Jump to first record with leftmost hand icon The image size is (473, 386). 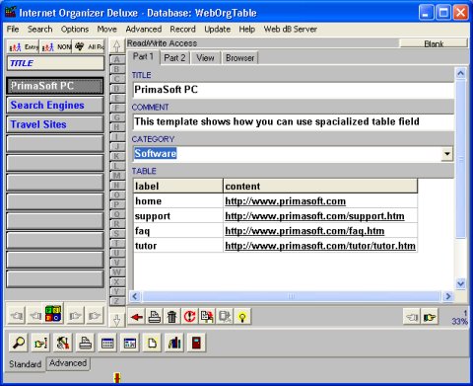pos(17,316)
